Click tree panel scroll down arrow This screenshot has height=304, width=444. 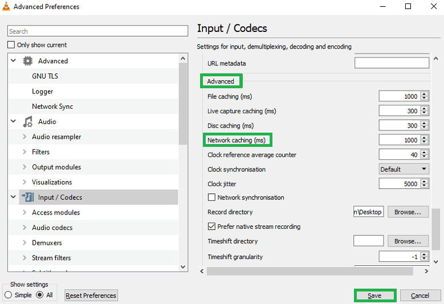tap(183, 266)
